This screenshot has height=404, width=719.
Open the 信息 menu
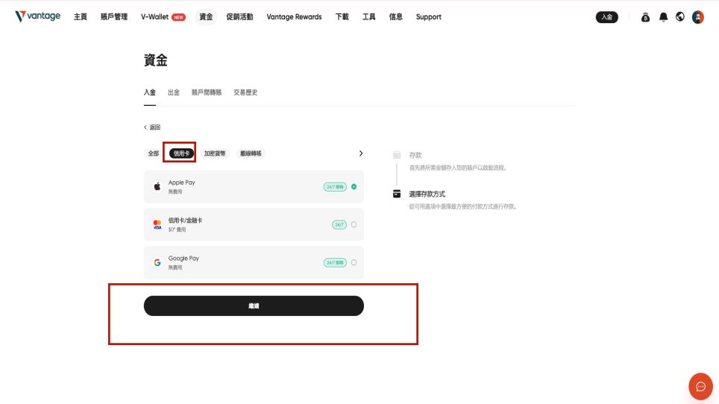tap(396, 17)
